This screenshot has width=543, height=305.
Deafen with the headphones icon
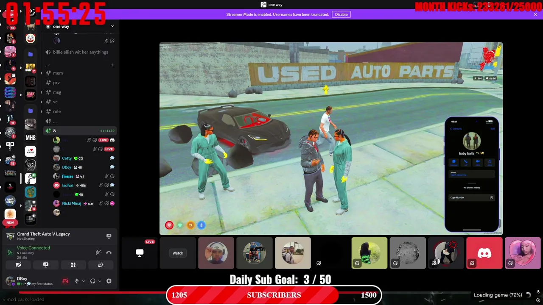tap(92, 281)
